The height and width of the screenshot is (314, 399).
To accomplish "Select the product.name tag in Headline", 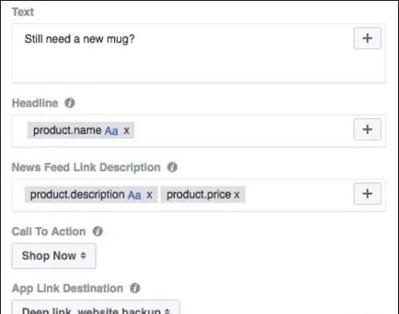I will coord(67,131).
